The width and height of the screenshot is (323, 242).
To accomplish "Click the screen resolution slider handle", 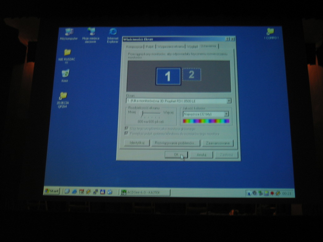I will [143, 113].
